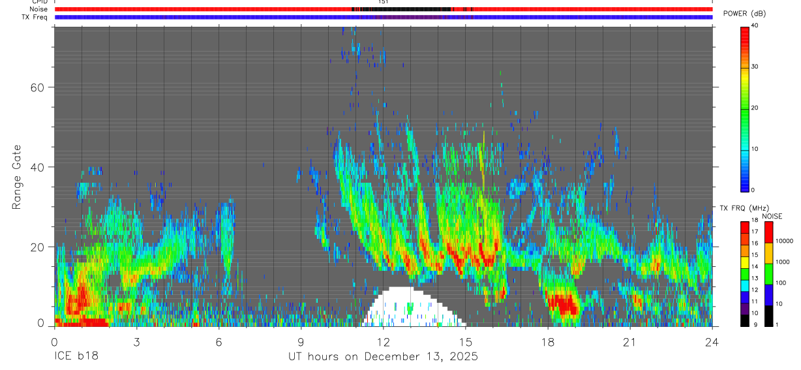Screen dimensions: 801x370
Task: Click the Power color scale bar
Action: (x=745, y=108)
